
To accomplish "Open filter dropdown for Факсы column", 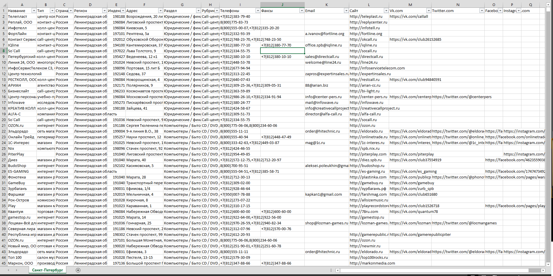I will point(302,11).
